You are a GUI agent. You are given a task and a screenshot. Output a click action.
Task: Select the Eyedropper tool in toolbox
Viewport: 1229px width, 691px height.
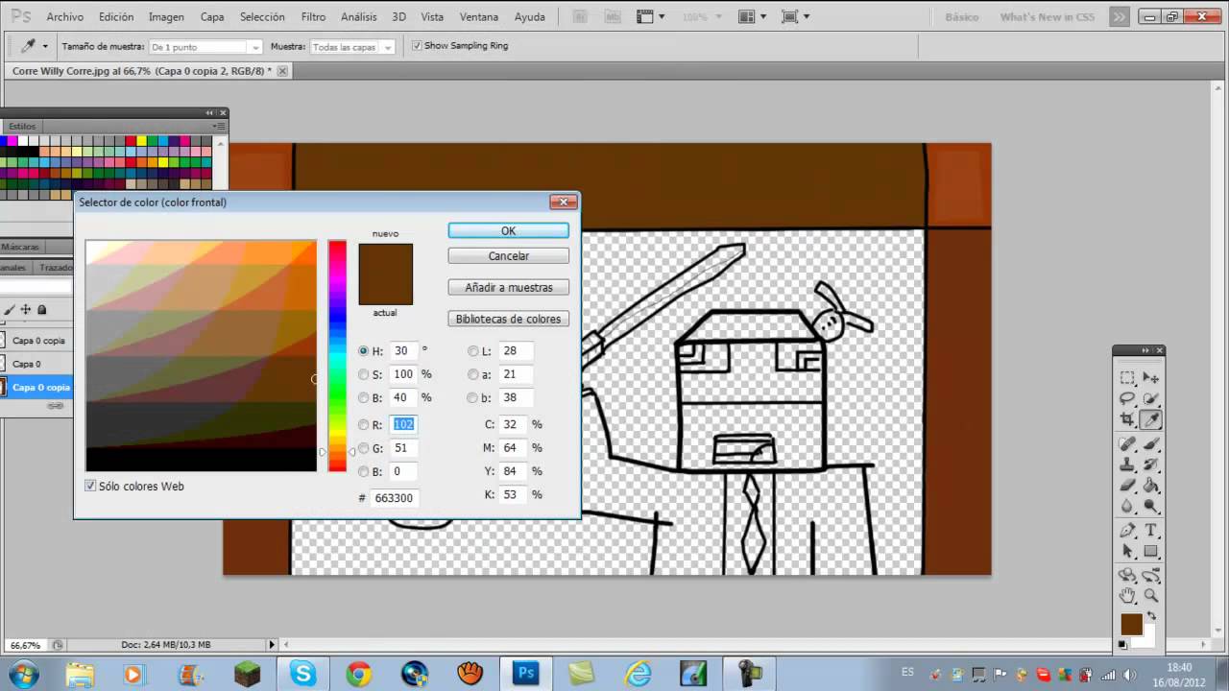tap(1151, 419)
